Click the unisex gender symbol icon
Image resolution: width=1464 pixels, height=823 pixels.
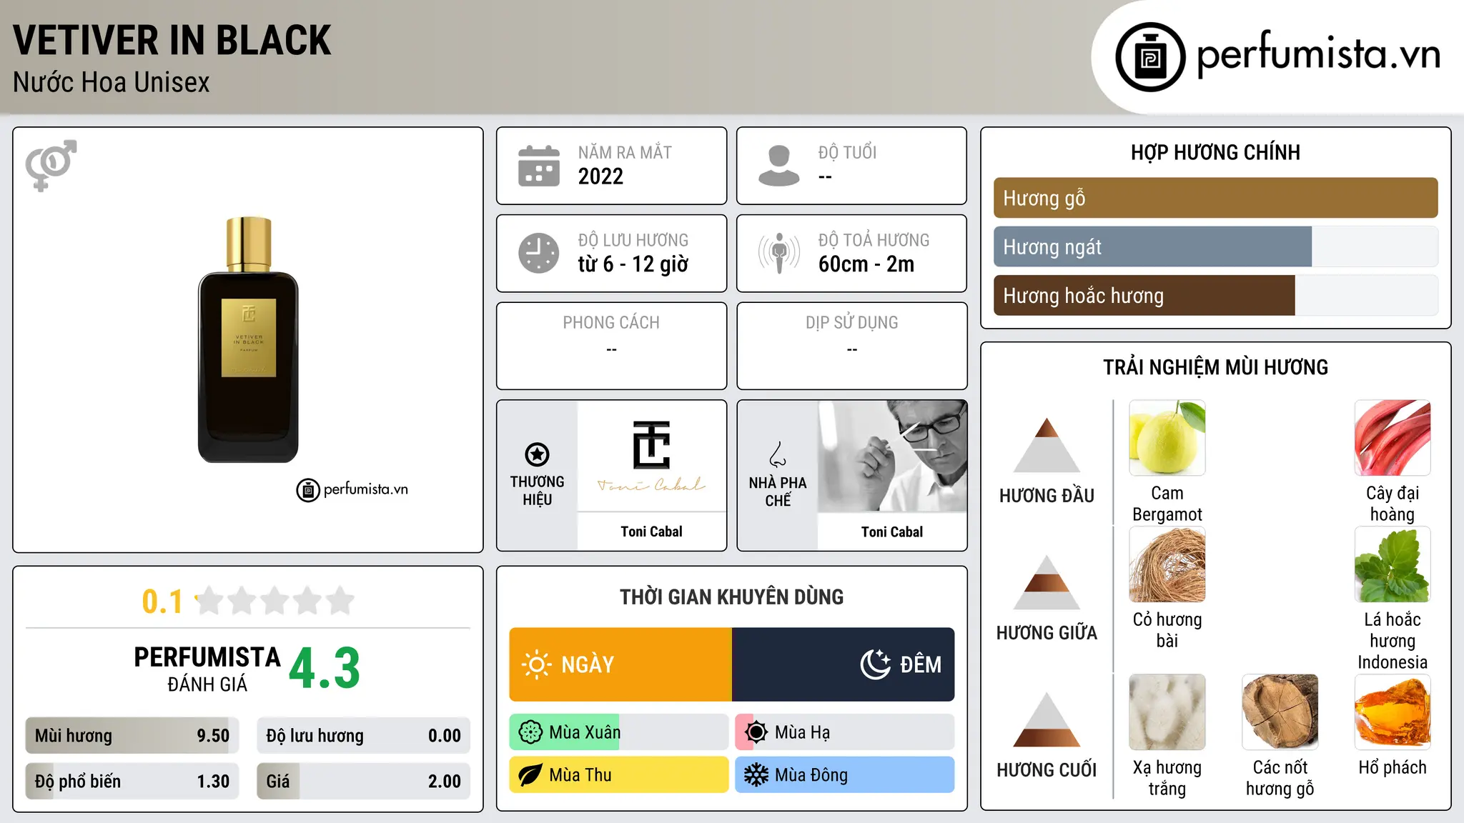coord(51,165)
